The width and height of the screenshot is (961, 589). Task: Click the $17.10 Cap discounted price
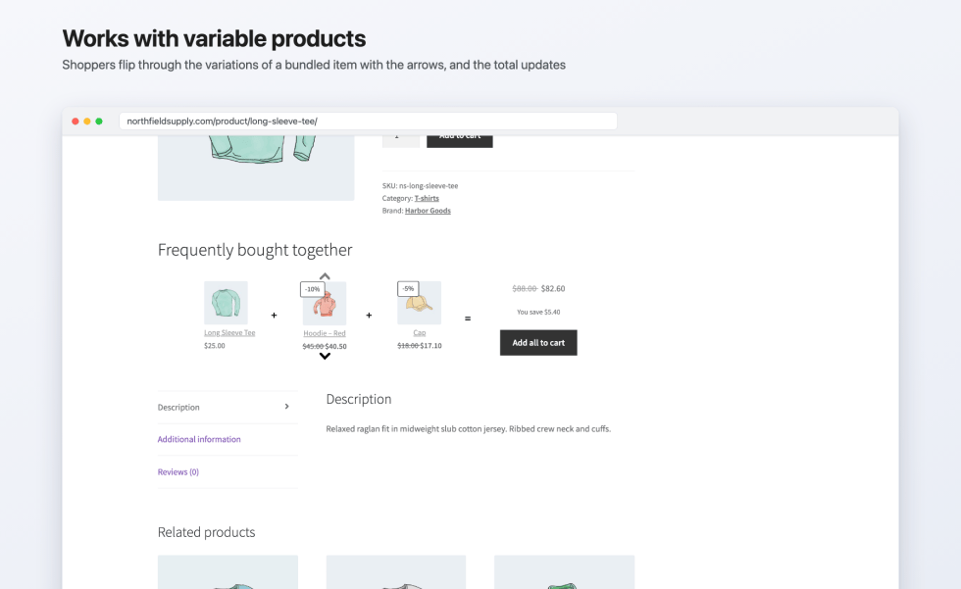point(430,346)
